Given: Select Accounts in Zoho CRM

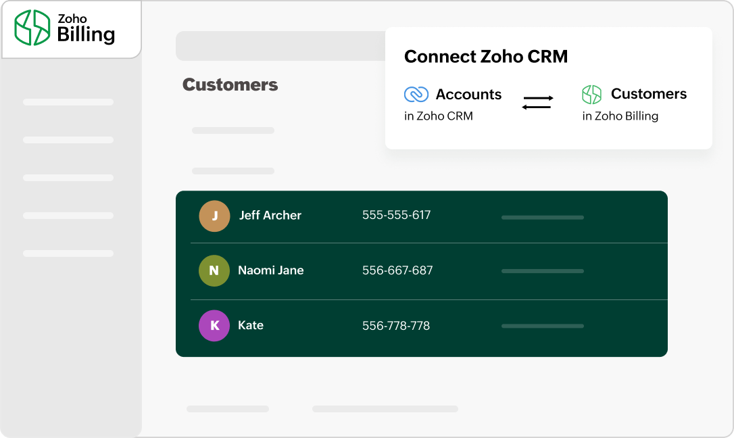Looking at the screenshot, I should [468, 95].
